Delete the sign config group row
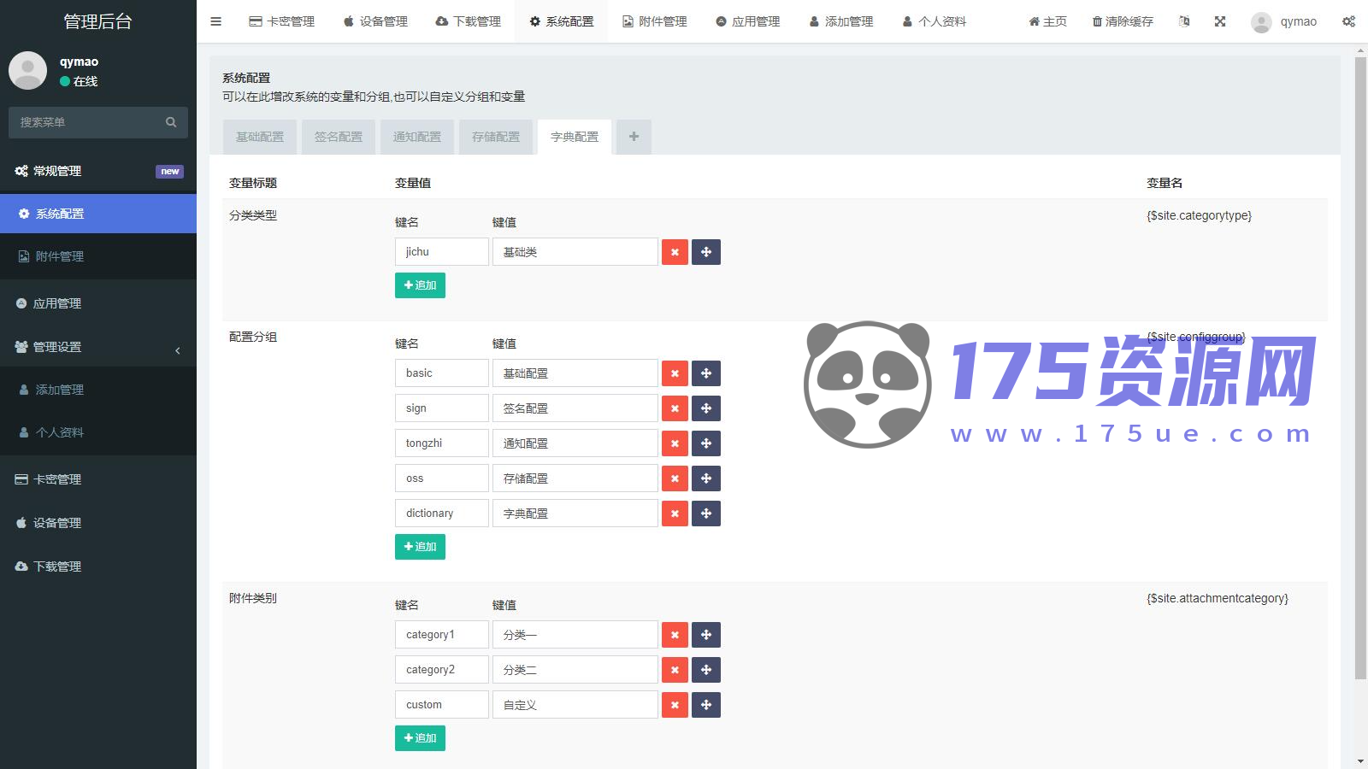Viewport: 1368px width, 769px height. pos(675,408)
